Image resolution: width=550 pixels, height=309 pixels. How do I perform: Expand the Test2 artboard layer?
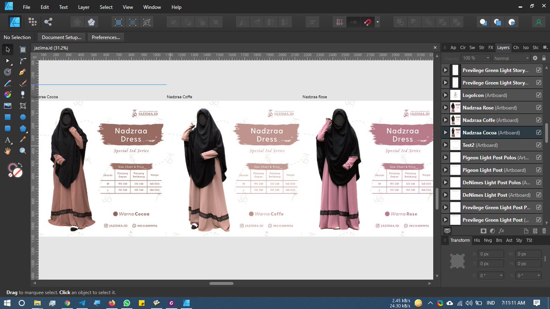coord(445,145)
